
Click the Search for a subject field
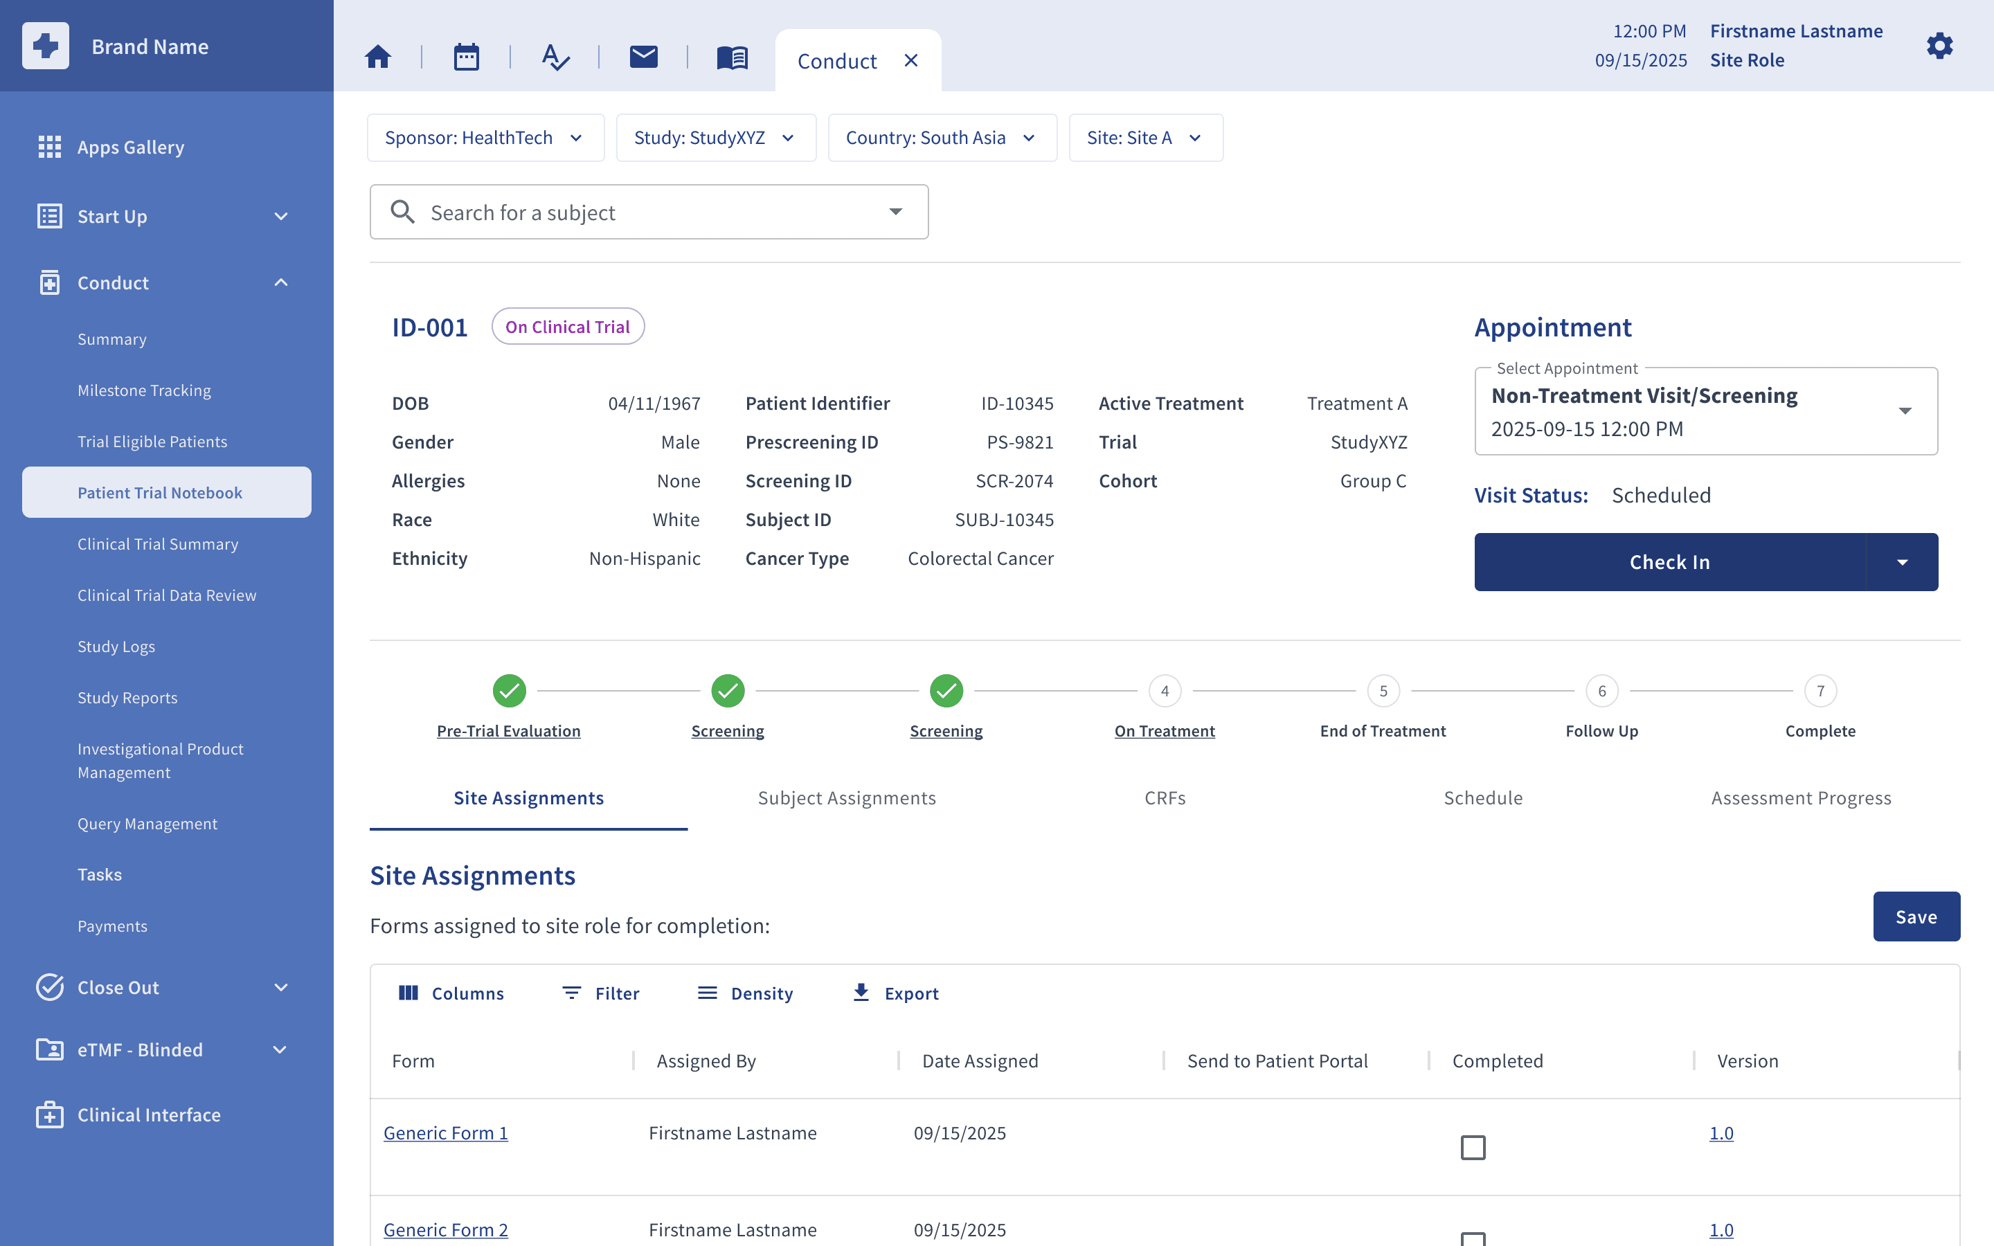[649, 212]
